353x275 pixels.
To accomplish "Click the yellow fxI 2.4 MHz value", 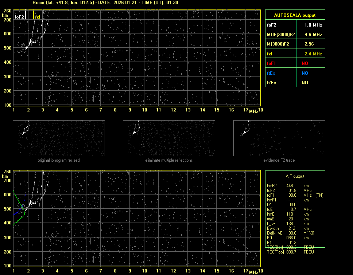I will [x=310, y=54].
